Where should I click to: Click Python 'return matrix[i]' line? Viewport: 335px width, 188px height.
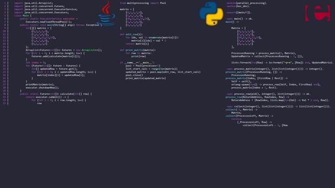(137, 44)
